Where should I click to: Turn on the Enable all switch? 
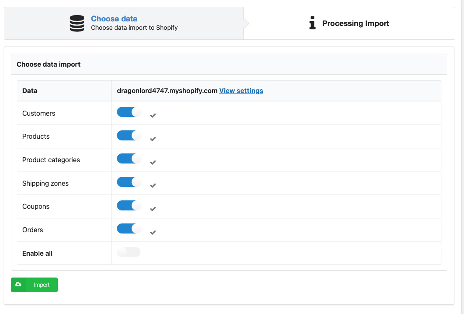point(129,252)
